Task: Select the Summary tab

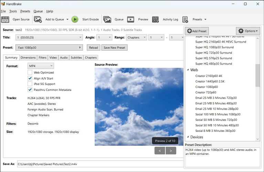Action: tap(11, 57)
